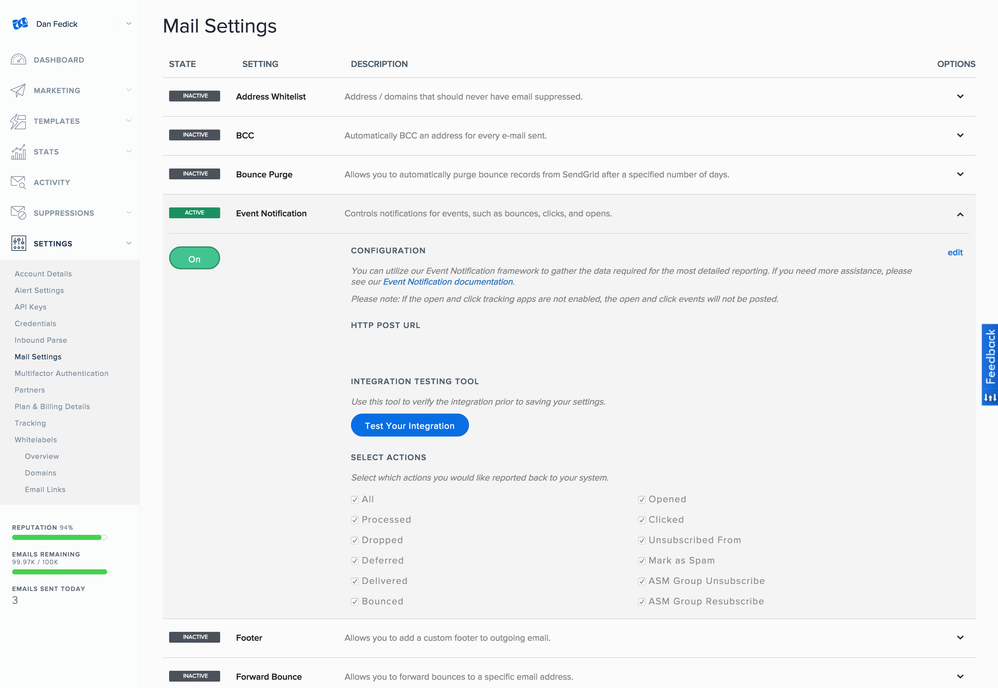Toggle the Mark as Spam checkbox

pyautogui.click(x=642, y=561)
